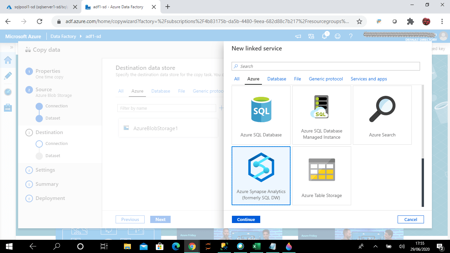450x253 pixels.
Task: Pick the Azure Search tile
Action: pos(382,115)
